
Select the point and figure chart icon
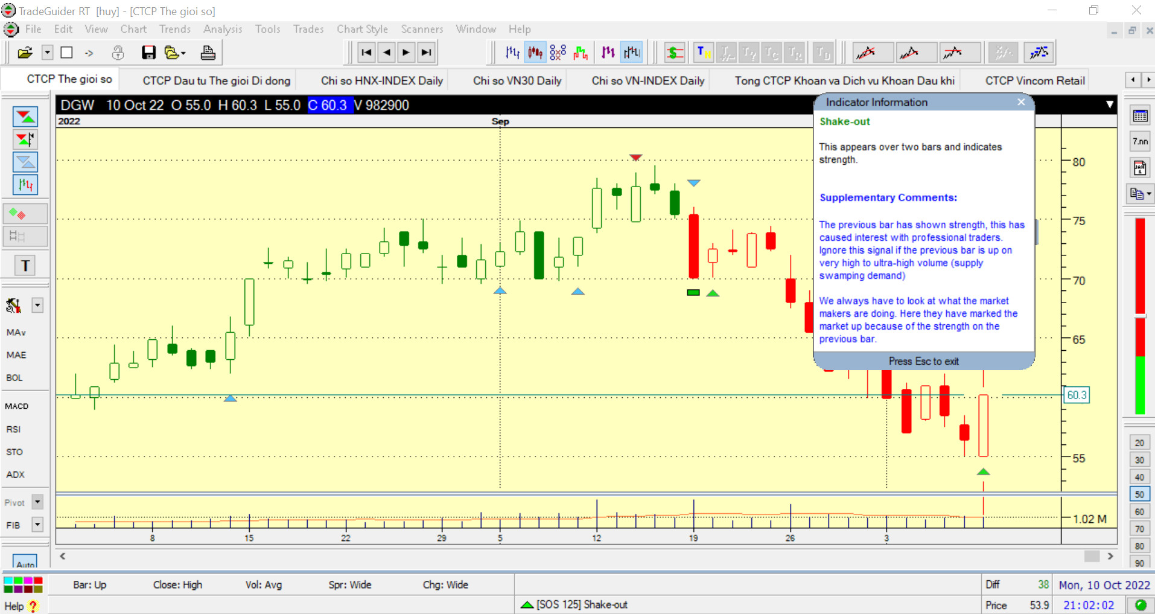[558, 53]
